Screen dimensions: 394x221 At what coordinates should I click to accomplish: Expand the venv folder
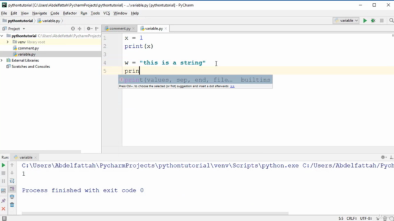click(7, 42)
